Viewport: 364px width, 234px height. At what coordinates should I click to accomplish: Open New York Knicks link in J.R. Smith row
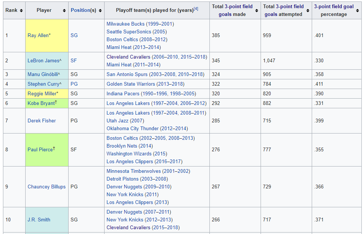point(125,220)
